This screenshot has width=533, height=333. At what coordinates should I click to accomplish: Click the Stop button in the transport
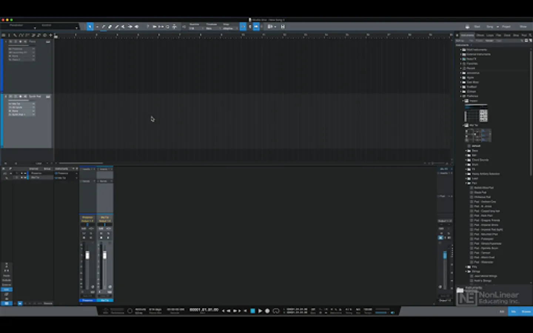tap(253, 311)
